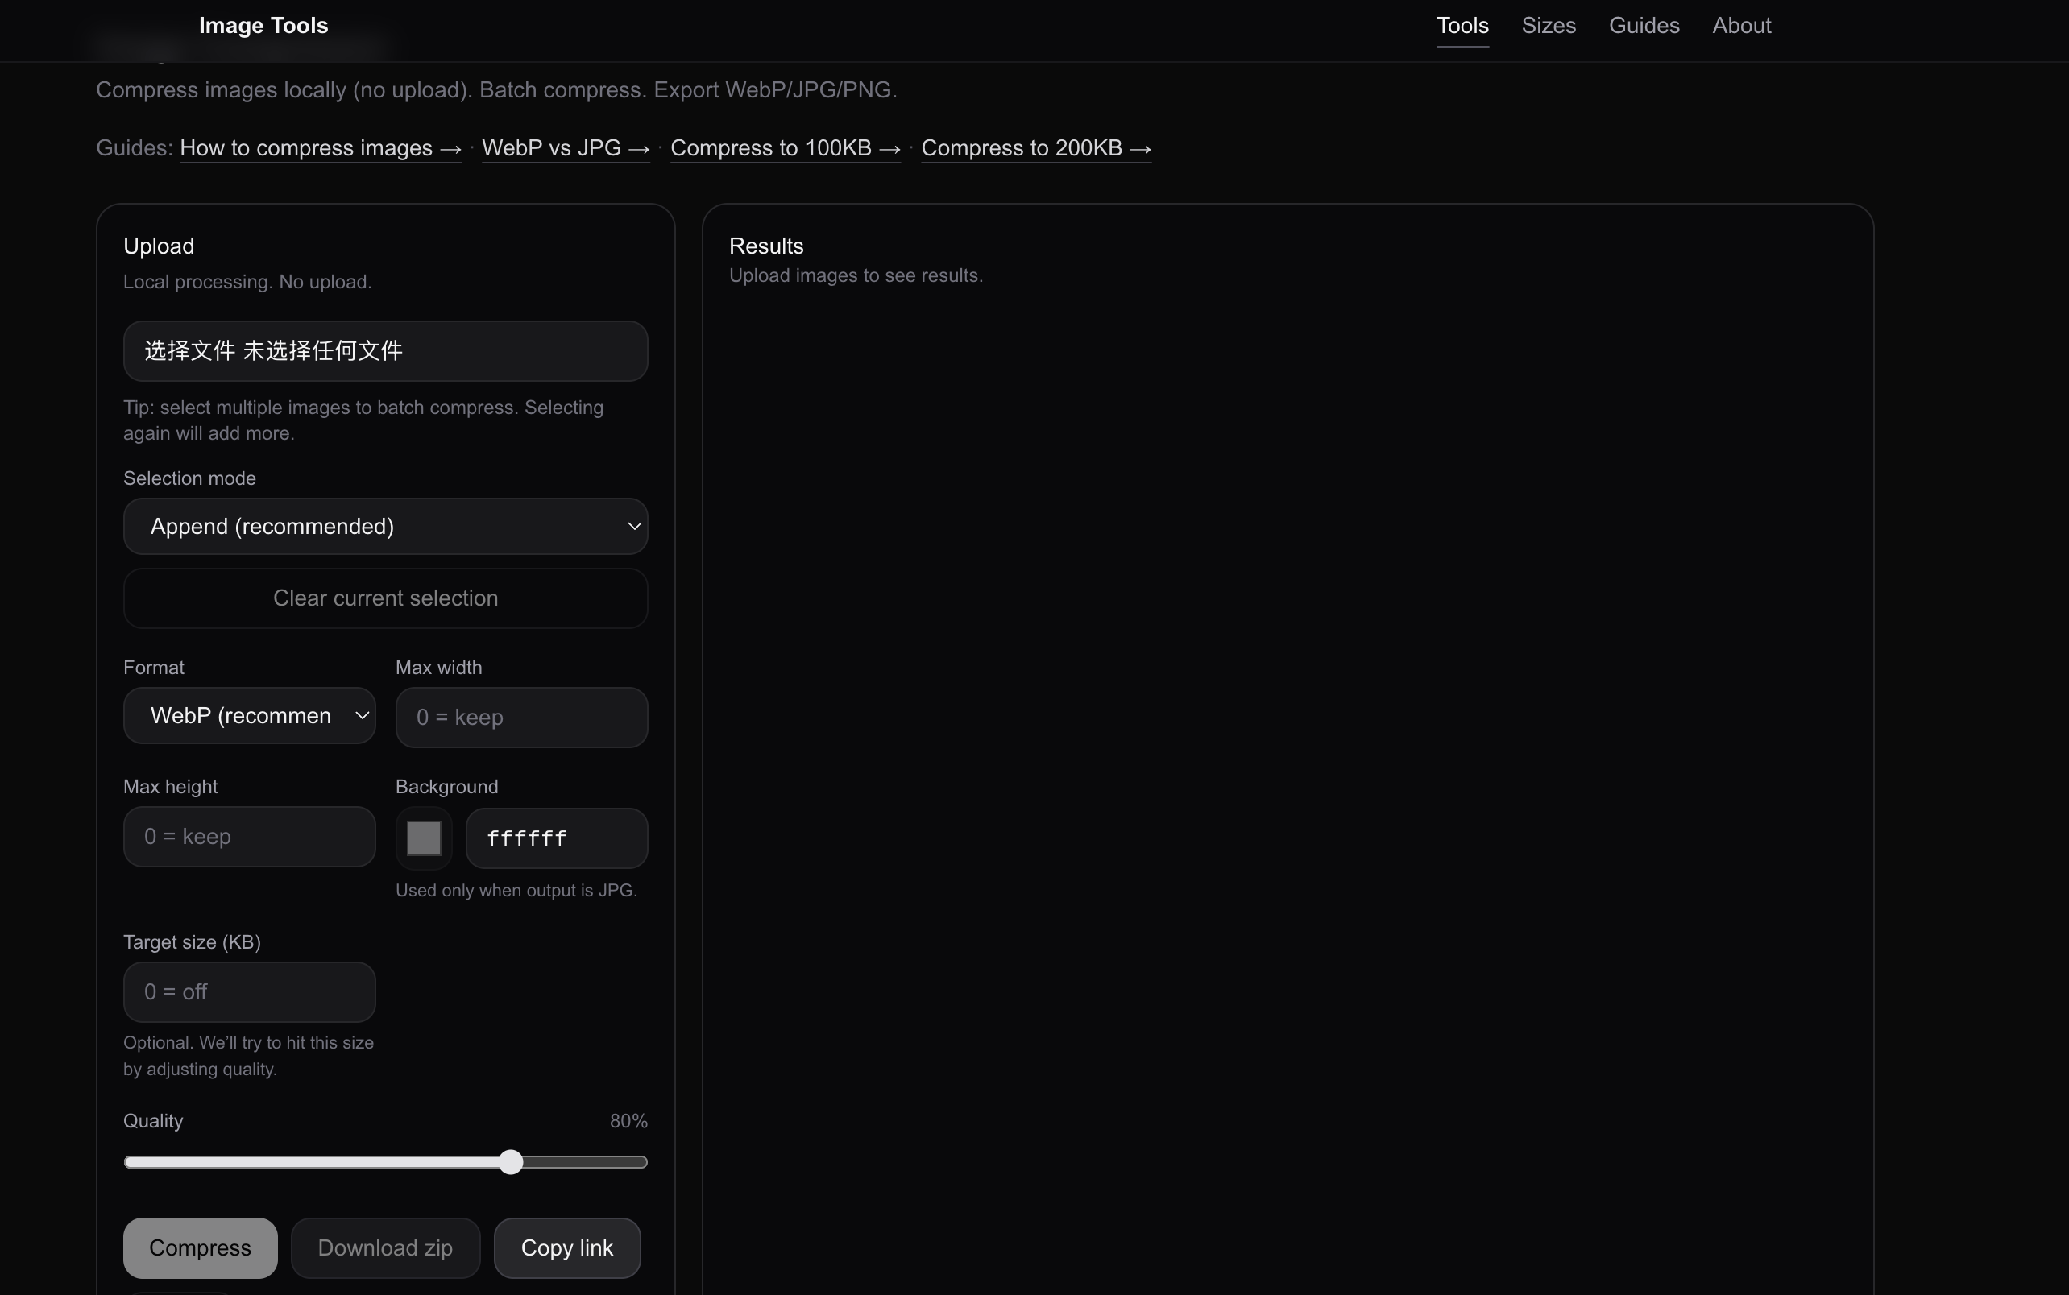Open the How to compress images guide
The height and width of the screenshot is (1295, 2069).
pos(321,147)
